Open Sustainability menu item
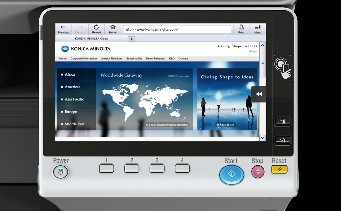 point(134,58)
